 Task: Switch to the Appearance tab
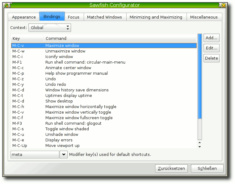(24, 17)
